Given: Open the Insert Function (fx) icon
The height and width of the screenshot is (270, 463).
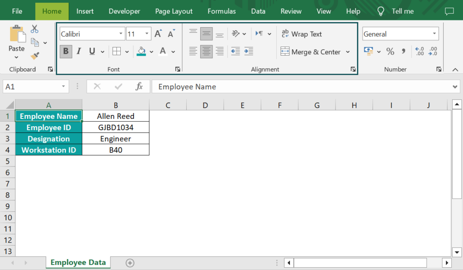Looking at the screenshot, I should [140, 86].
